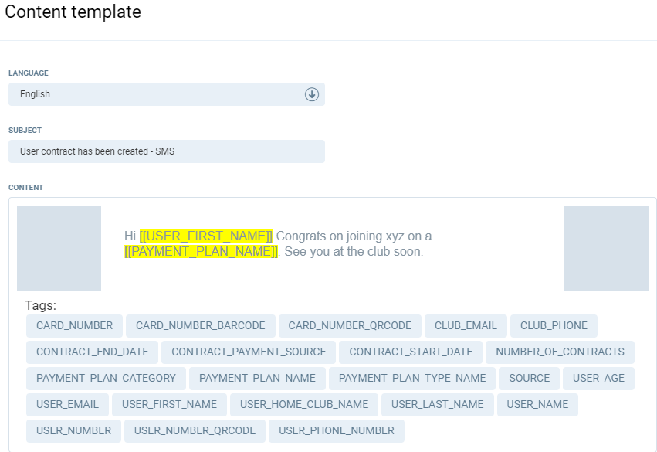657x452 pixels.
Task: Insert the CARD_NUMBER tag
Action: coord(74,326)
